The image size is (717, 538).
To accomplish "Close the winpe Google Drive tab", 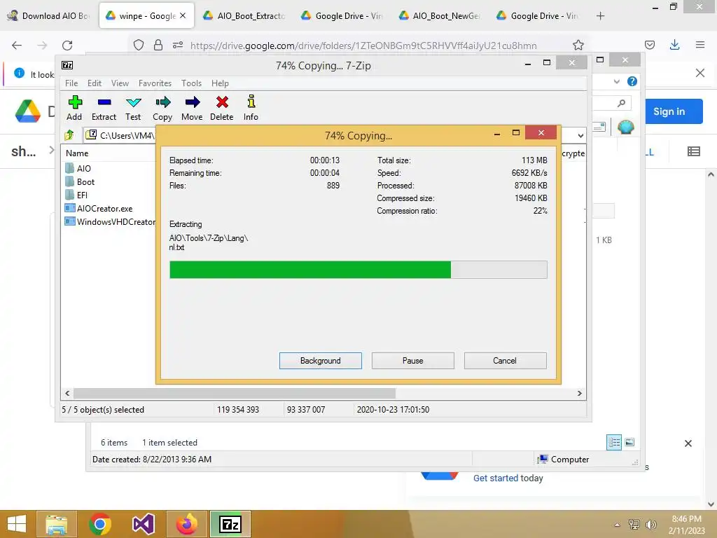I will coord(183,15).
